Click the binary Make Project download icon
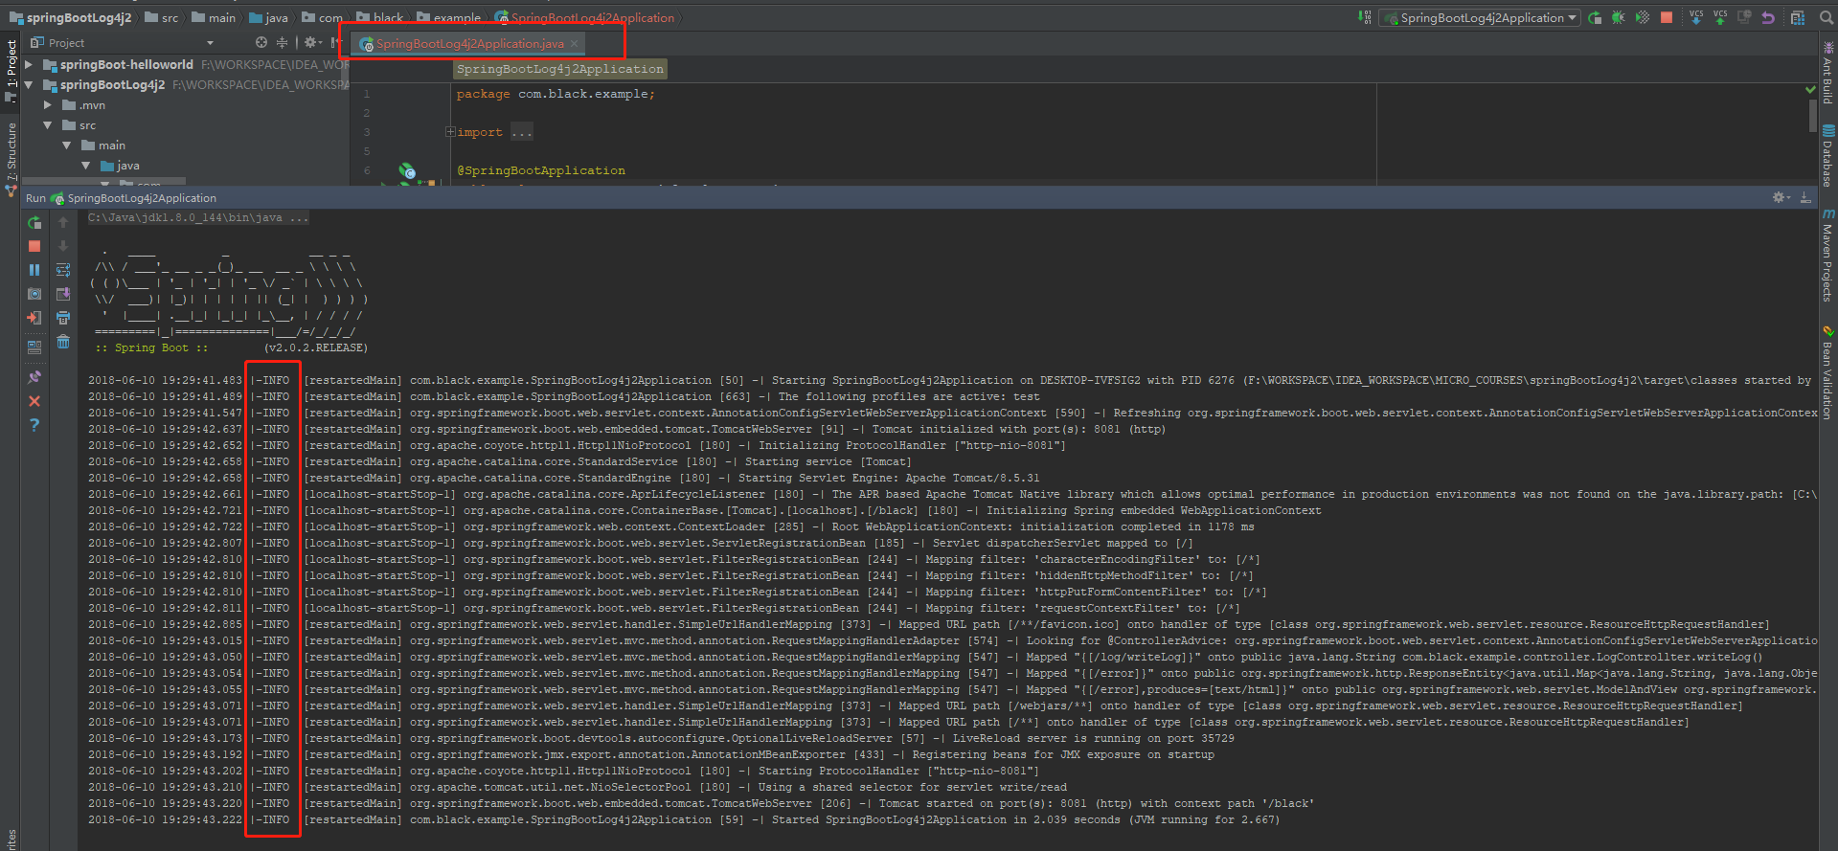Viewport: 1838px width, 851px height. point(1365,17)
